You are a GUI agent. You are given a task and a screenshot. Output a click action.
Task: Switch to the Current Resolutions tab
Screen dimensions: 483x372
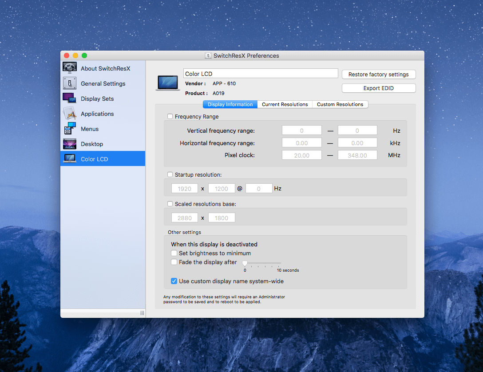point(285,104)
